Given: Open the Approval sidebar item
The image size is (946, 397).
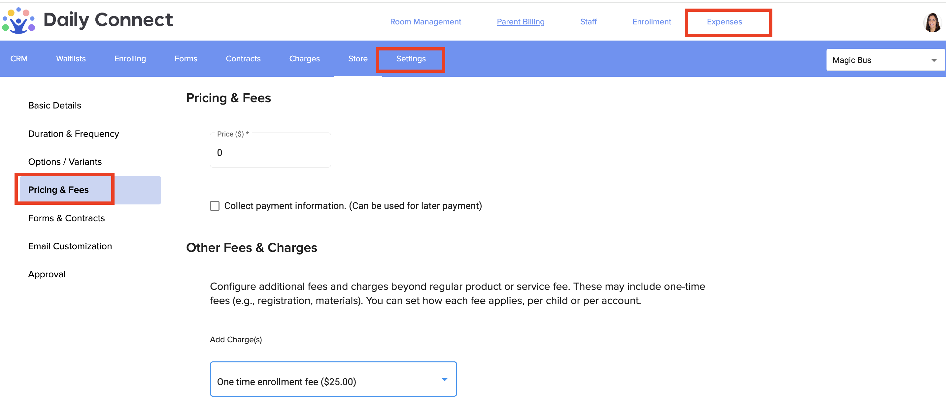Looking at the screenshot, I should pyautogui.click(x=47, y=274).
